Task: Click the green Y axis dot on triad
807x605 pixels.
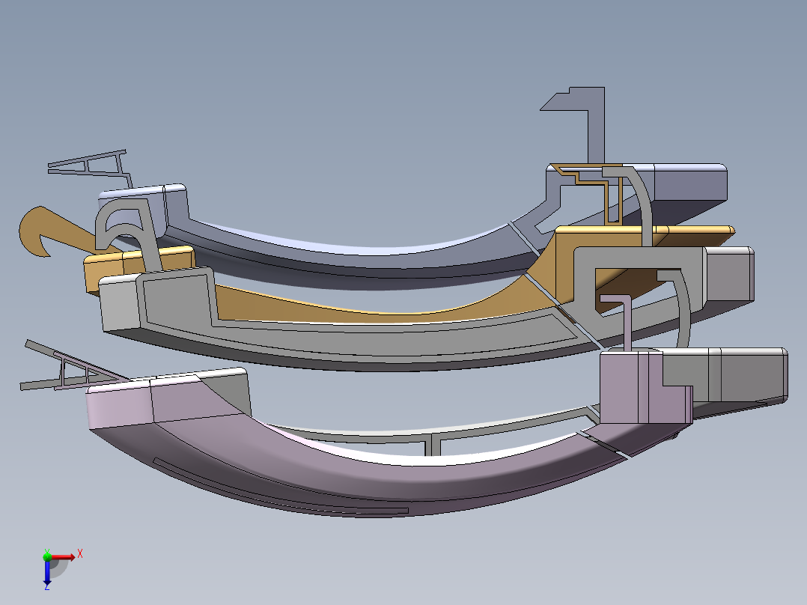Action: [47, 556]
